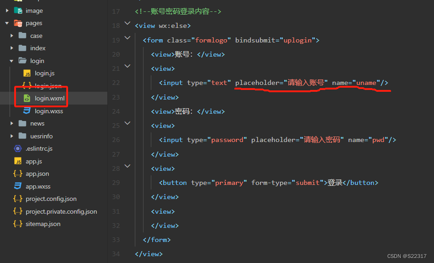Screen dimensions: 434x263
Task: Click line number 34 in the gutter
Action: tap(116, 254)
